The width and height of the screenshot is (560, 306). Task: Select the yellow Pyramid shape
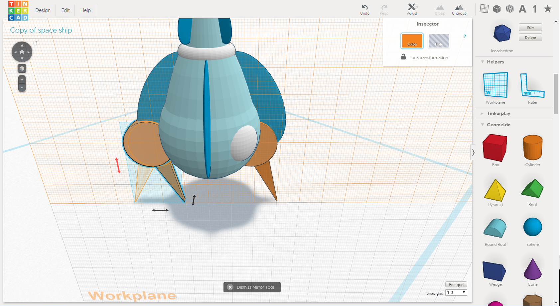pos(495,190)
